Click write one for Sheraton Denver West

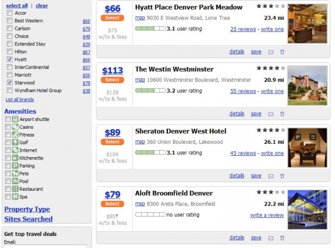tap(272, 153)
